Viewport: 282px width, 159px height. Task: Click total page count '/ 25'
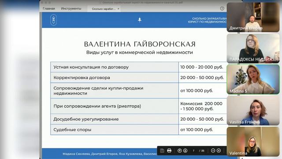202,151
